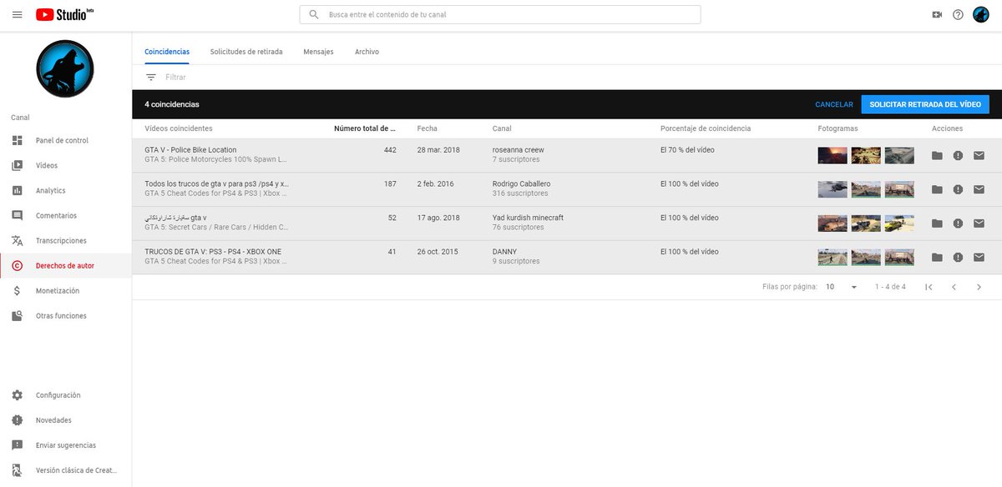Sort by Número total column header
Viewport: 1002px width, 487px height.
(365, 128)
